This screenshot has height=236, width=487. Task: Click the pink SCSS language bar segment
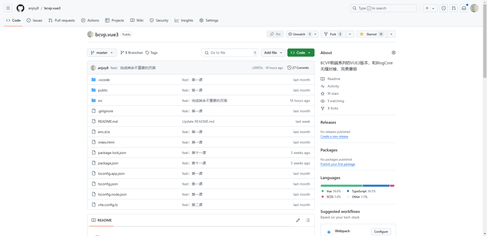(392, 185)
